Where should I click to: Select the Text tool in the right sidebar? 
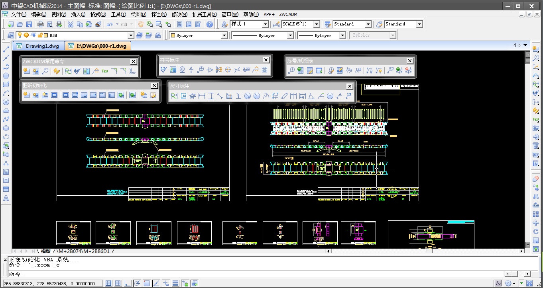click(x=536, y=119)
